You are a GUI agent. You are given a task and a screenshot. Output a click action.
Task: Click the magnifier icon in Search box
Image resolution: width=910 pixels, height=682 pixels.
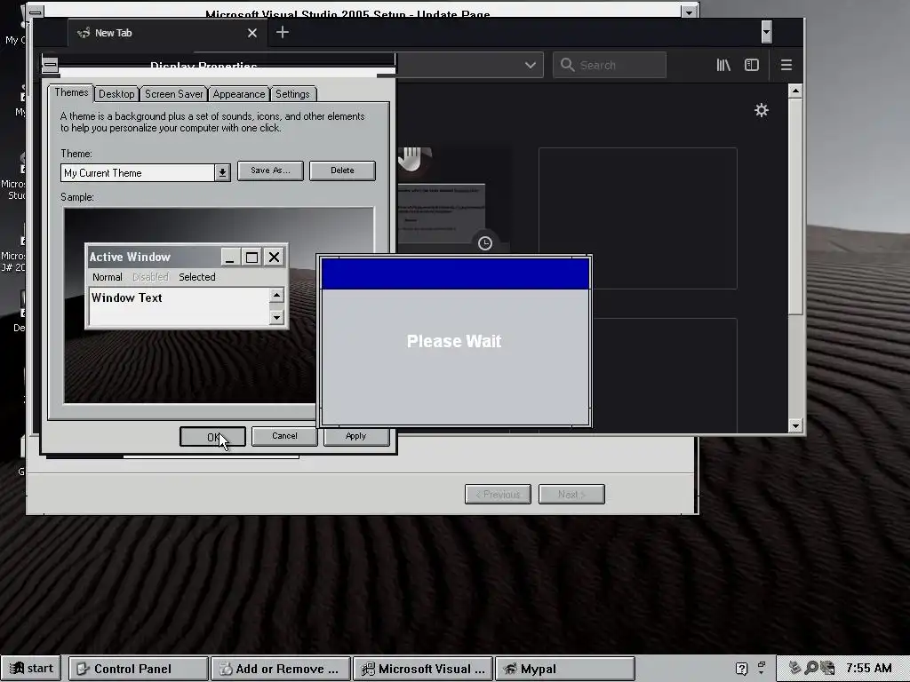pos(568,65)
